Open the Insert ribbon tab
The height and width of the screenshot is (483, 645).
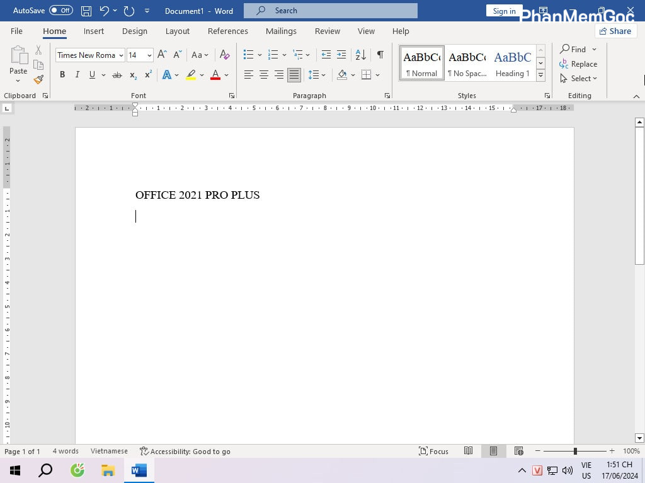coord(94,31)
